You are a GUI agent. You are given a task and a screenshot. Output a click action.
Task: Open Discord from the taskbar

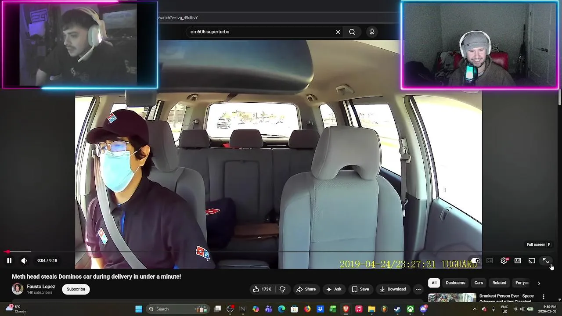423,309
